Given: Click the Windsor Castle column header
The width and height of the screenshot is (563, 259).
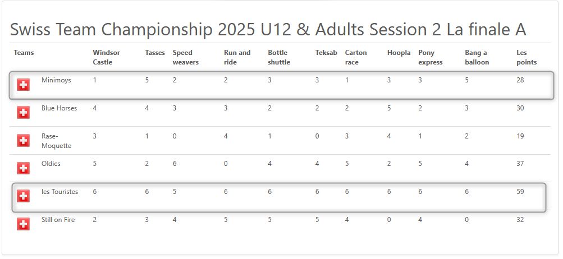Looking at the screenshot, I should tap(106, 57).
